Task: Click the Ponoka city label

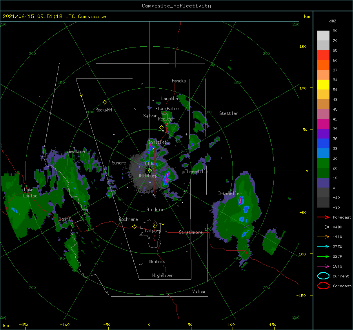Action: pos(179,81)
